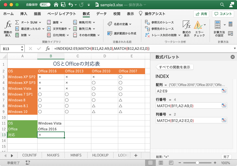Expand the Error Checking dropdown arrow

[x=205, y=25]
